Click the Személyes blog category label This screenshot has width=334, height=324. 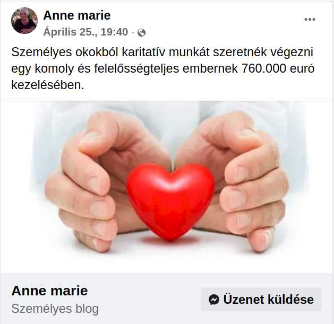[55, 309]
